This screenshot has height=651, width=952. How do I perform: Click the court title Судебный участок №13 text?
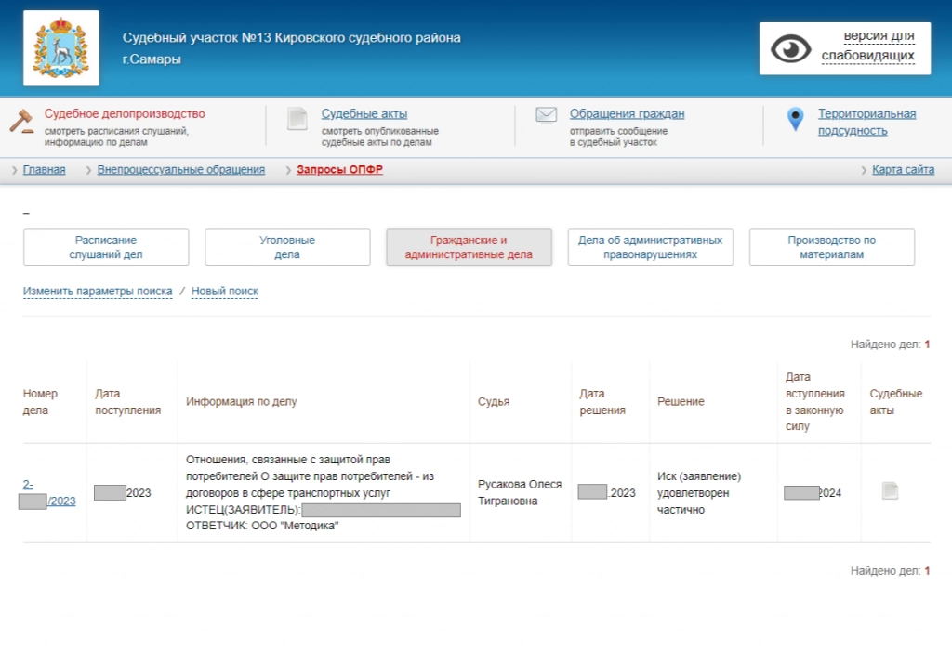291,48
